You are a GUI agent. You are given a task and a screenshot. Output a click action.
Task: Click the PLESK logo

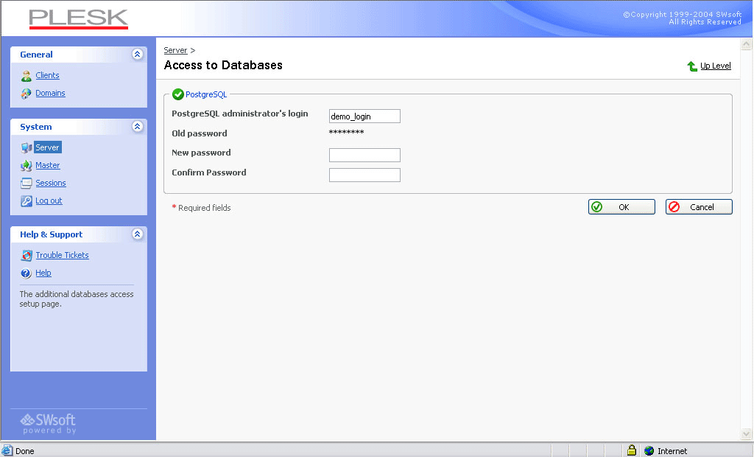(78, 18)
